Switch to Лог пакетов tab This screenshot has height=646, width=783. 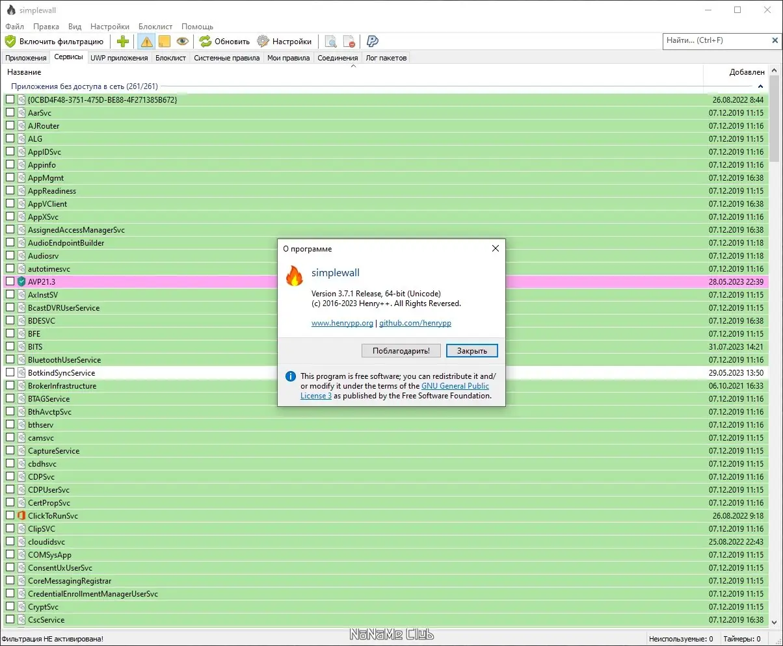coord(386,58)
